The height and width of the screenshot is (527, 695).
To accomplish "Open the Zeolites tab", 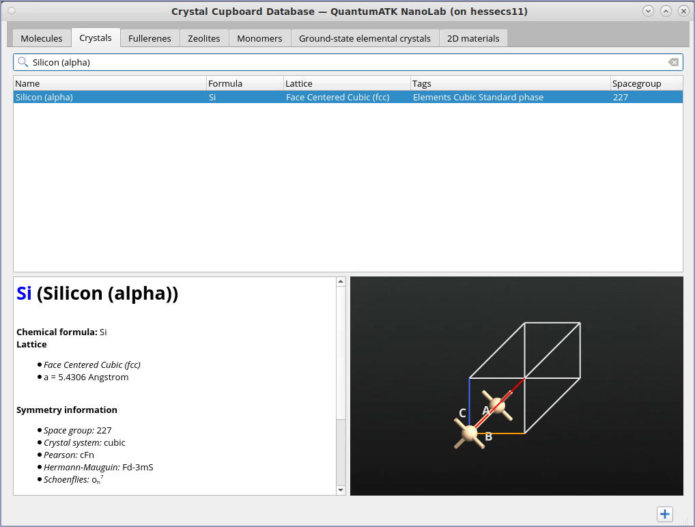I will click(204, 38).
